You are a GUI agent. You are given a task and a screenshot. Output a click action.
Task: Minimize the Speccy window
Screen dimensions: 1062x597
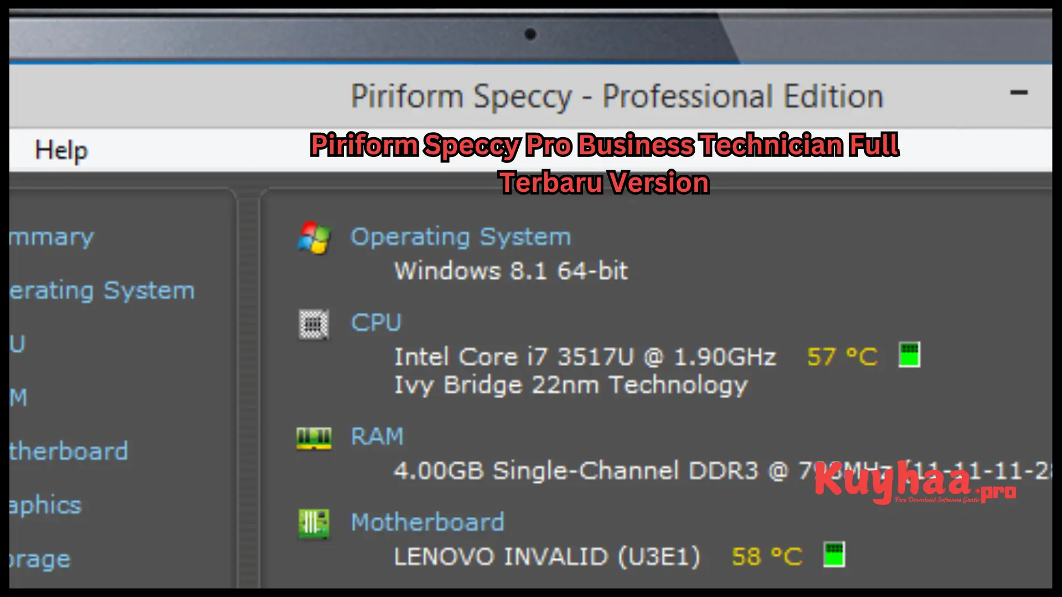1019,93
